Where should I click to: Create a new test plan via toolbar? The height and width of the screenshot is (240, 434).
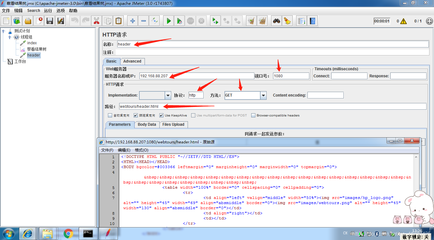coord(6,21)
